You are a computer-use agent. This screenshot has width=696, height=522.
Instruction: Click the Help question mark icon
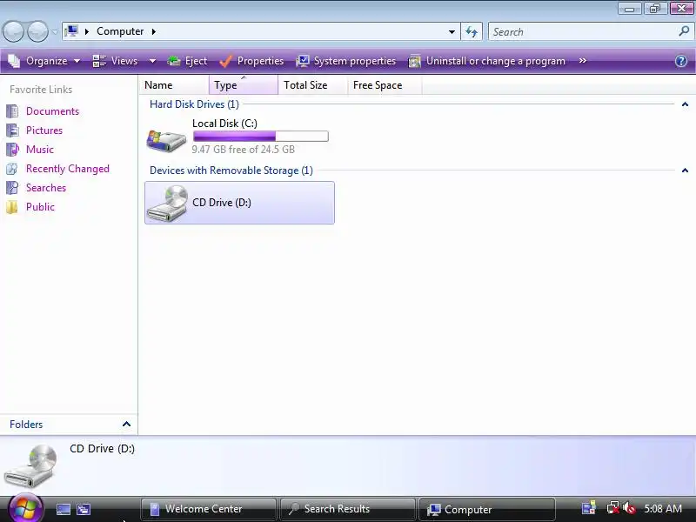[x=681, y=61]
